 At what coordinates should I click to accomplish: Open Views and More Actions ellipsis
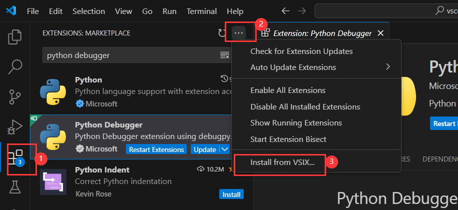pyautogui.click(x=239, y=33)
